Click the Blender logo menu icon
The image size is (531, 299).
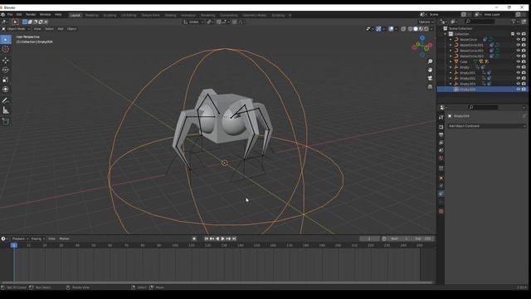point(3,15)
